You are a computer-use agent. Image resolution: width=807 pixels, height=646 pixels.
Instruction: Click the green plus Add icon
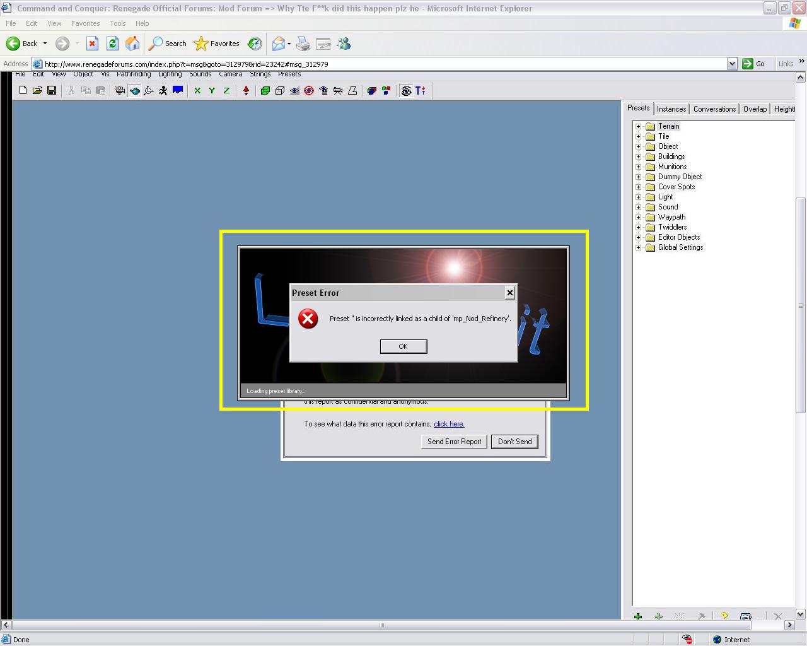tap(638, 616)
